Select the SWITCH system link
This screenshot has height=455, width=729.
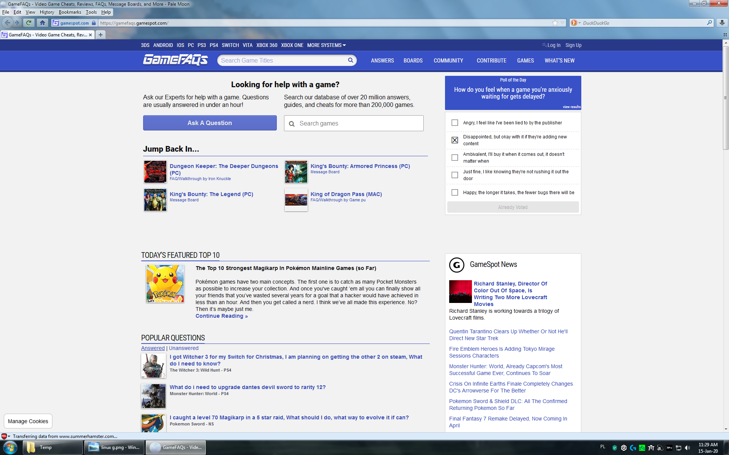tap(230, 45)
